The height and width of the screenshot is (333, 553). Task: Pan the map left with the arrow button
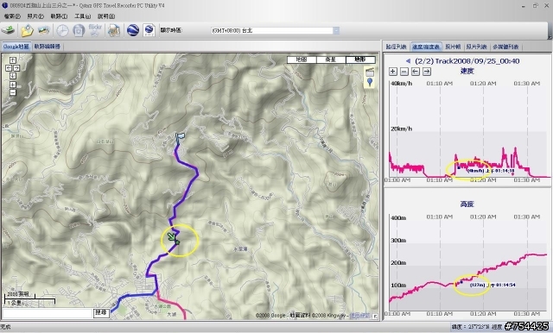pyautogui.click(x=9, y=68)
